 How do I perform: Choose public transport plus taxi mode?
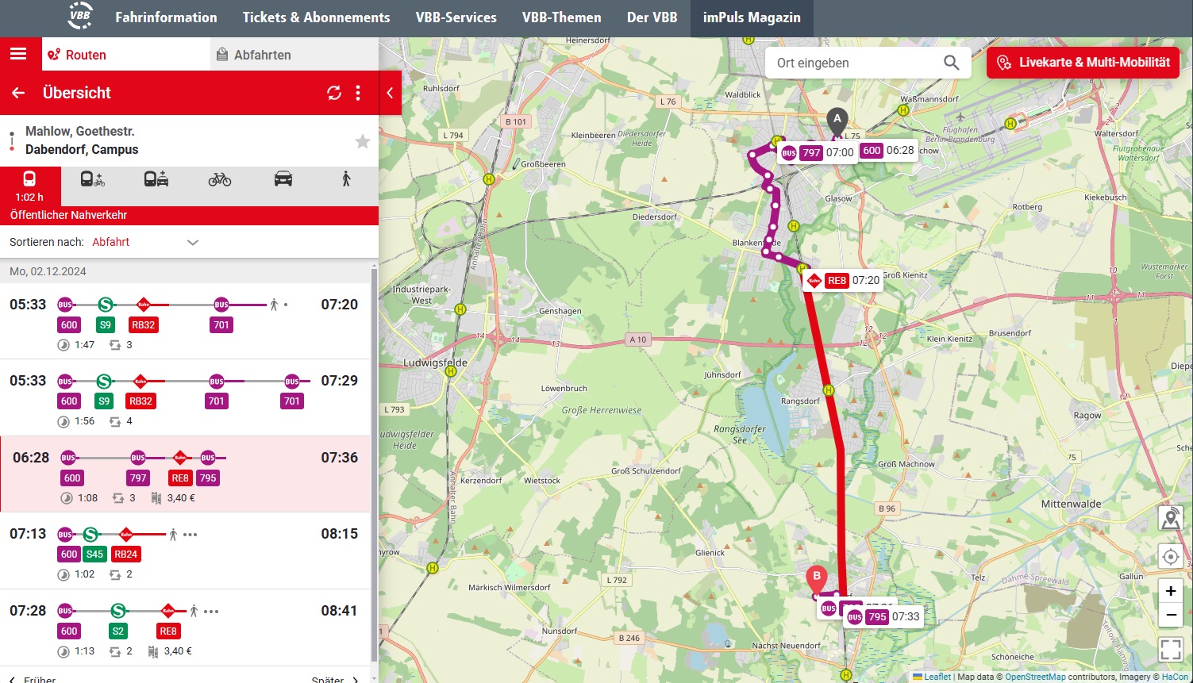(x=156, y=179)
